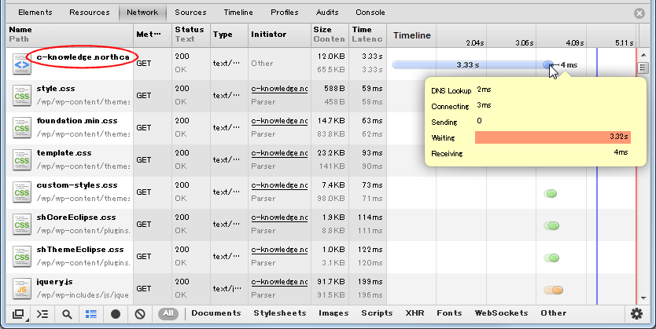This screenshot has width=656, height=329.
Task: Close the DevTools panel
Action: coord(639,13)
